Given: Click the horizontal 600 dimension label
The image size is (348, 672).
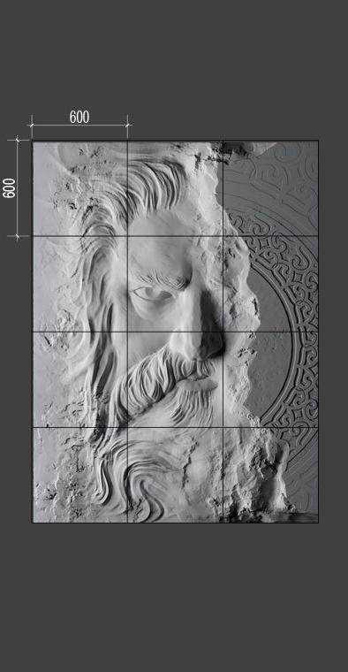Looking at the screenshot, I should point(79,117).
